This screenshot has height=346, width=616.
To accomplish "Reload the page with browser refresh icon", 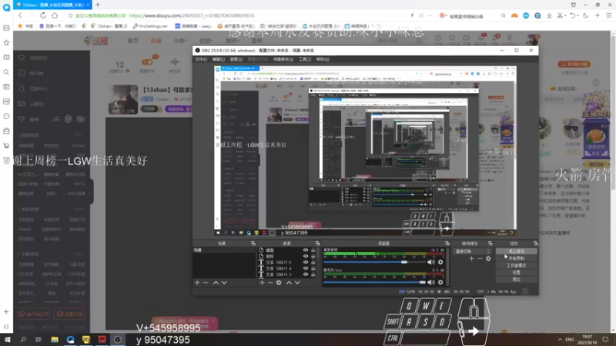I will [43, 15].
